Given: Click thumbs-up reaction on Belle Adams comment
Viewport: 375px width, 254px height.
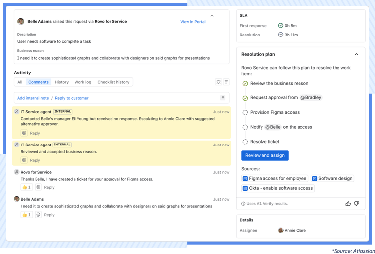Looking at the screenshot, I should [27, 215].
